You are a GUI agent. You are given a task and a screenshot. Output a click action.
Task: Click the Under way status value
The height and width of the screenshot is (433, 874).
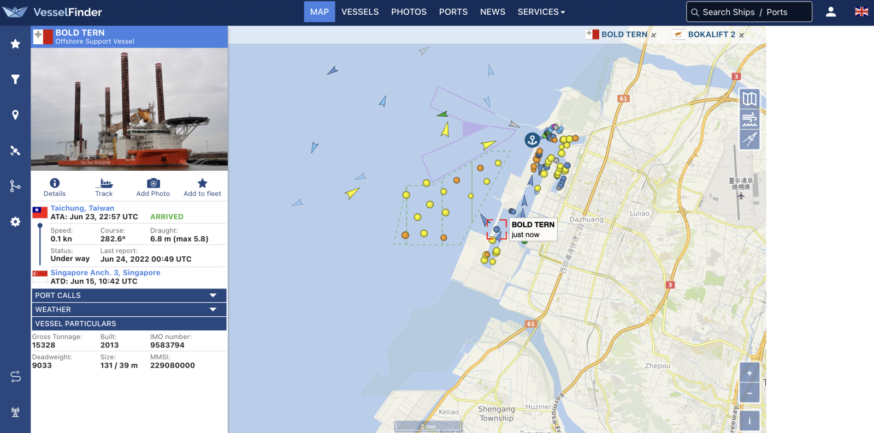click(70, 259)
